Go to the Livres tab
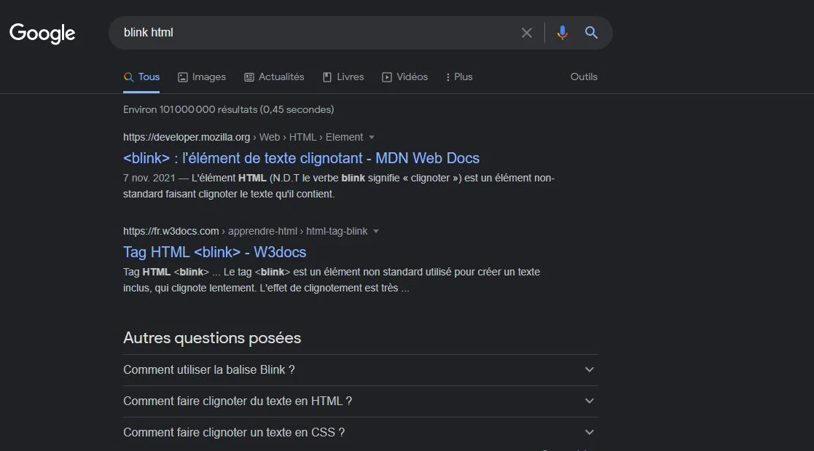The image size is (814, 451). point(343,77)
